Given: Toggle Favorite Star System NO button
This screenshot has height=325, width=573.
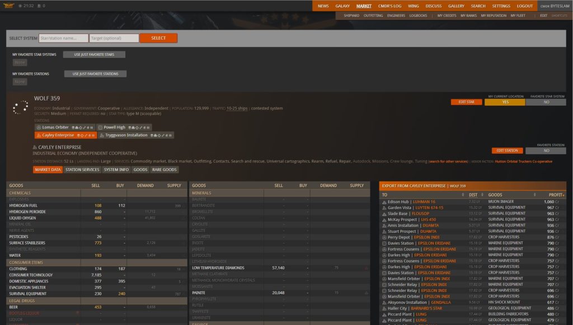Looking at the screenshot, I should tap(546, 102).
